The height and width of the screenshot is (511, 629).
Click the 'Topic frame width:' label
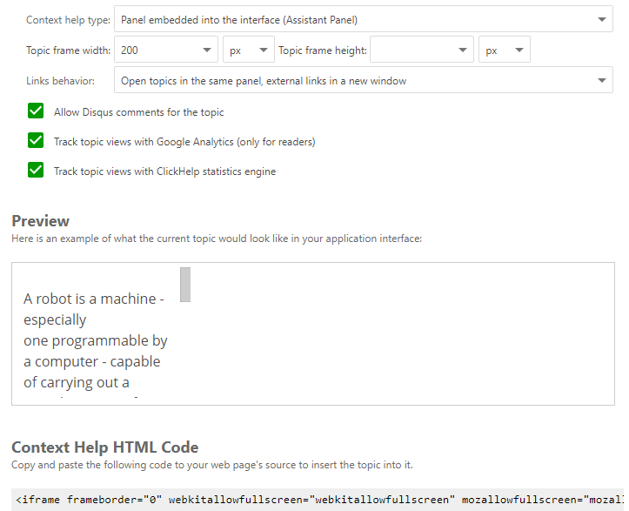point(68,50)
